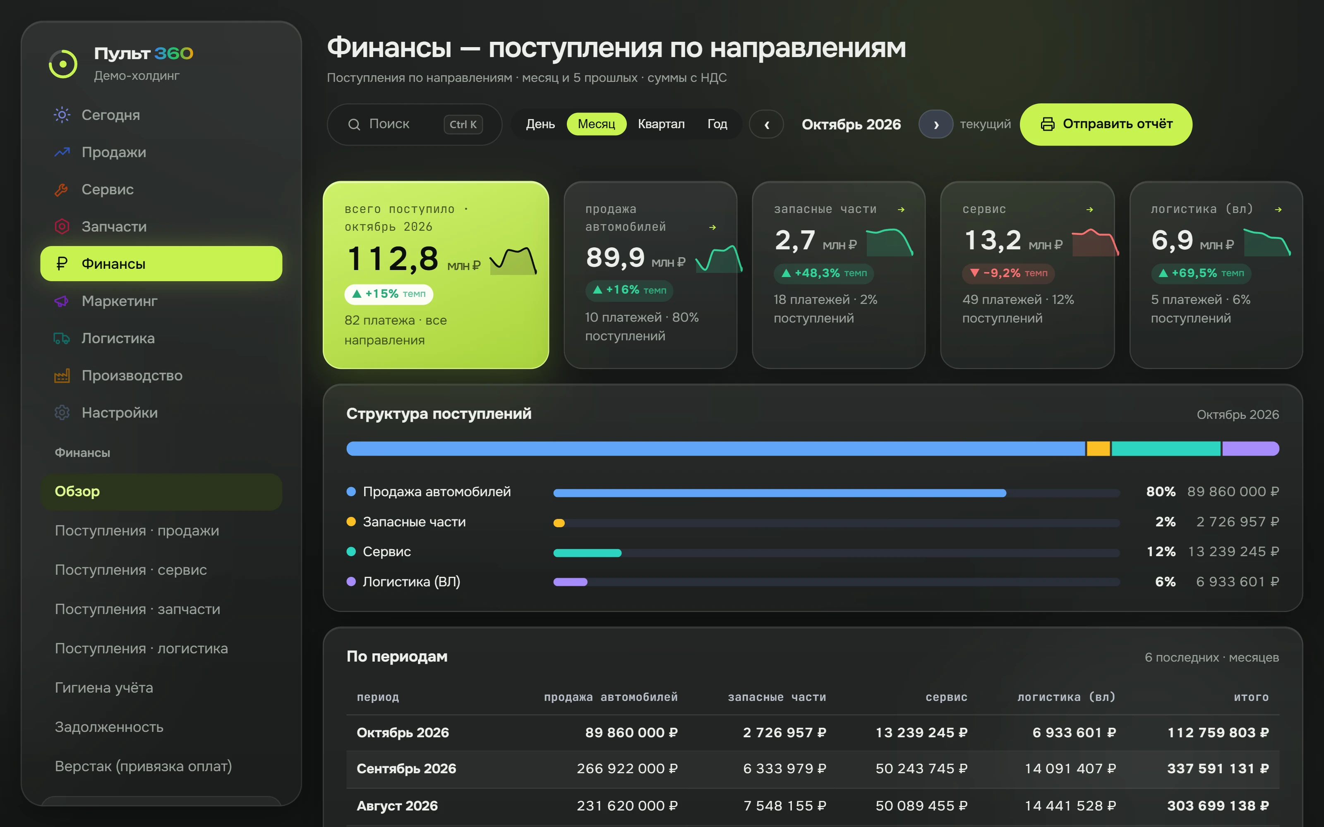Select the Месяц period option
Image resolution: width=1324 pixels, height=827 pixels.
click(596, 124)
